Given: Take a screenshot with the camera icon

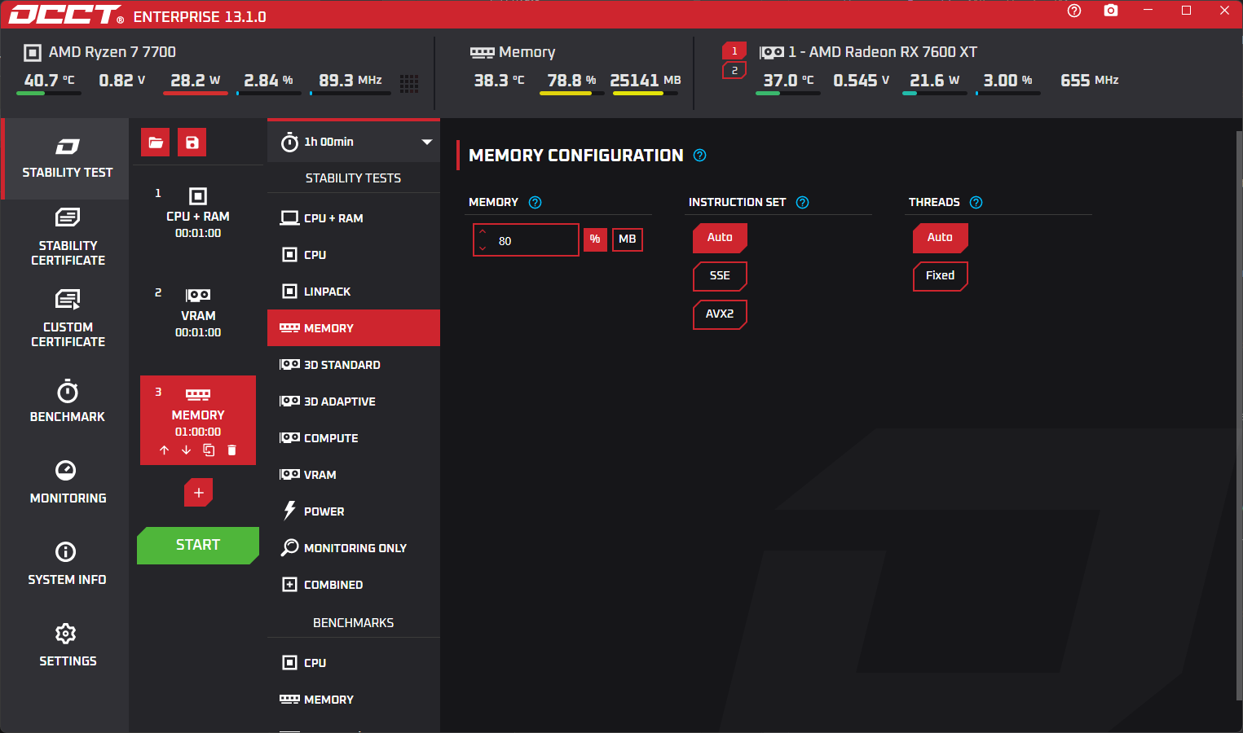Looking at the screenshot, I should (1111, 11).
